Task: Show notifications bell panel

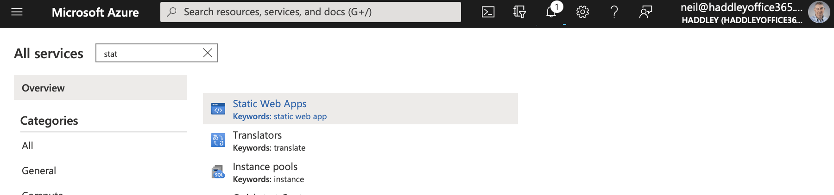Action: tap(551, 12)
